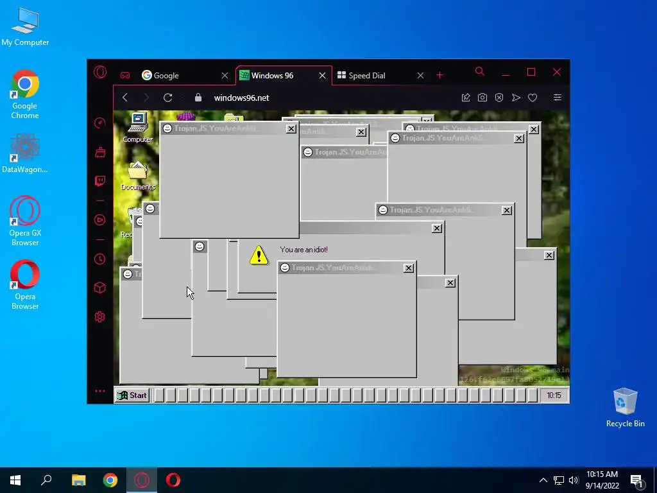This screenshot has height=493, width=657.
Task: Close the Speed Dial tab
Action: (x=420, y=76)
